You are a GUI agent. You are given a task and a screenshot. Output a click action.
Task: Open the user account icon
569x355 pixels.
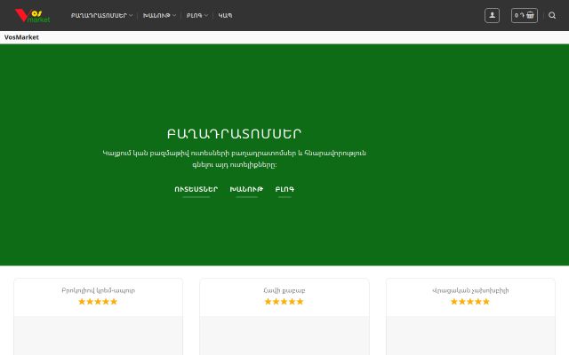click(492, 16)
